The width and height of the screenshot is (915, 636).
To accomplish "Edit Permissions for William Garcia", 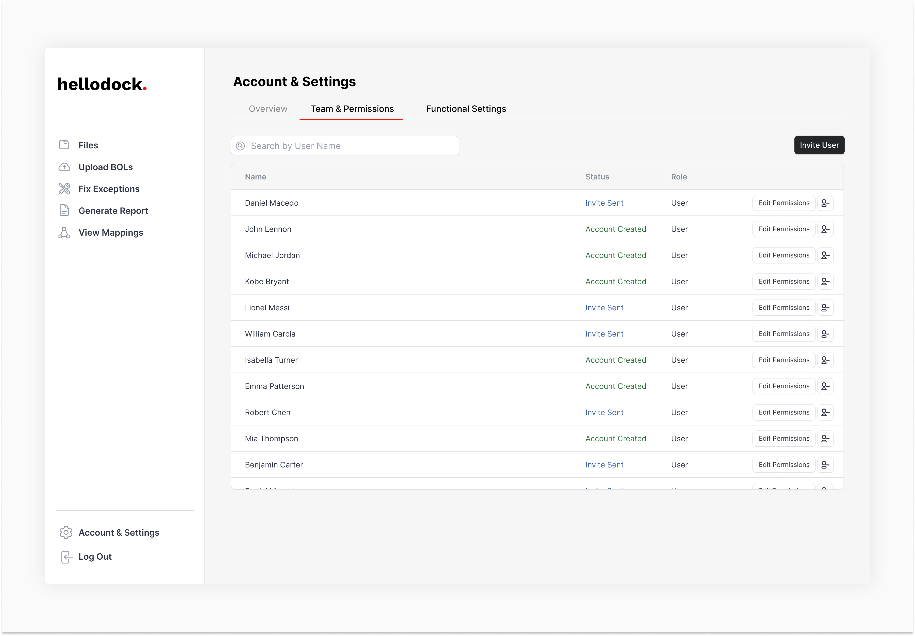I will 784,334.
